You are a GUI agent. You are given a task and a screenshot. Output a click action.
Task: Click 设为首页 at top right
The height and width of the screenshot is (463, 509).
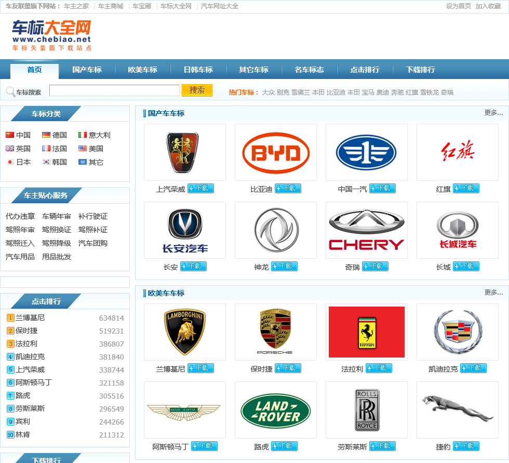[x=458, y=6]
